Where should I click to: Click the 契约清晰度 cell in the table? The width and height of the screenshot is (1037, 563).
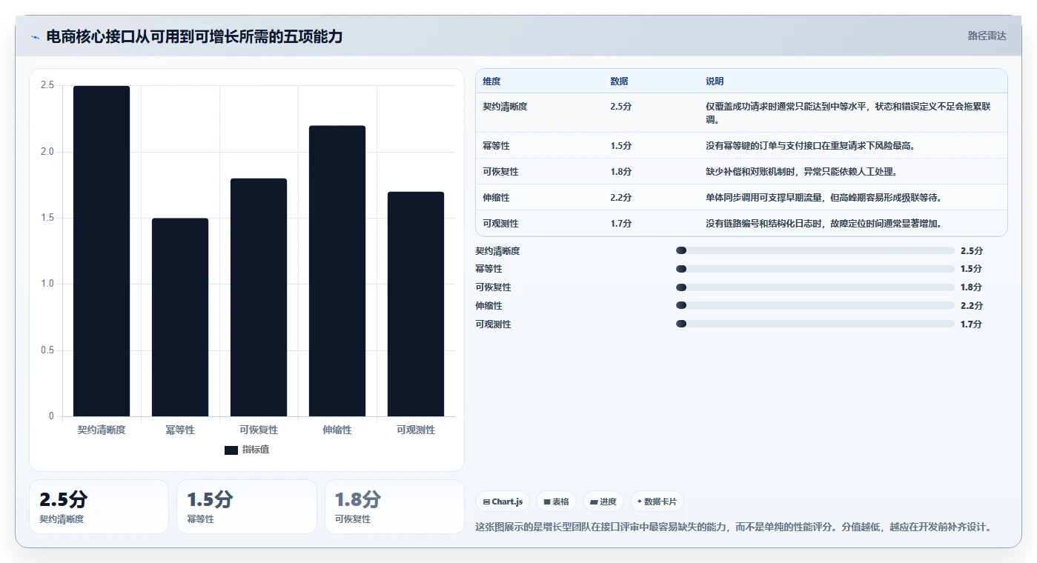coord(505,107)
